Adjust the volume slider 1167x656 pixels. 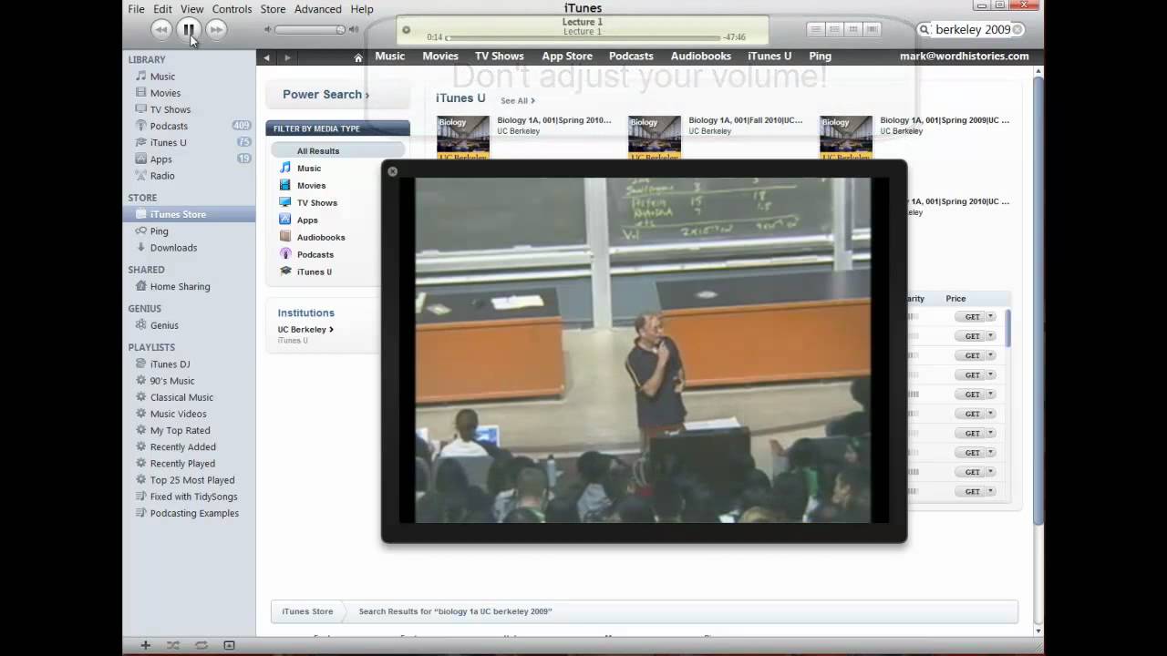(309, 30)
